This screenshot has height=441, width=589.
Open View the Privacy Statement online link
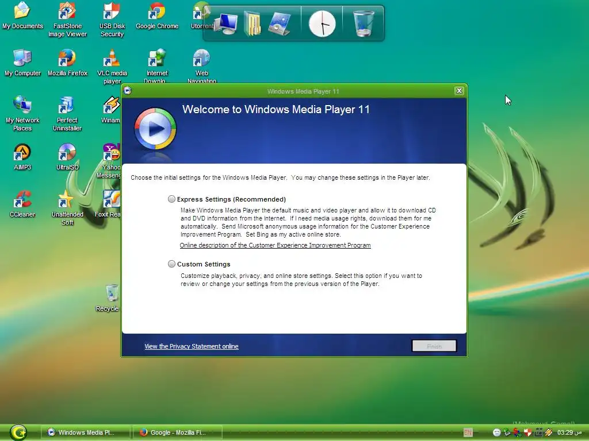click(x=191, y=346)
